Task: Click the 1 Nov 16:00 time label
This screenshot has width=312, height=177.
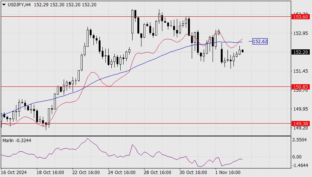Action: [x=228, y=173]
